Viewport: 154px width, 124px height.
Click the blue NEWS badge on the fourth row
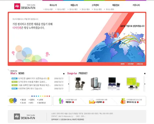pos(14,88)
